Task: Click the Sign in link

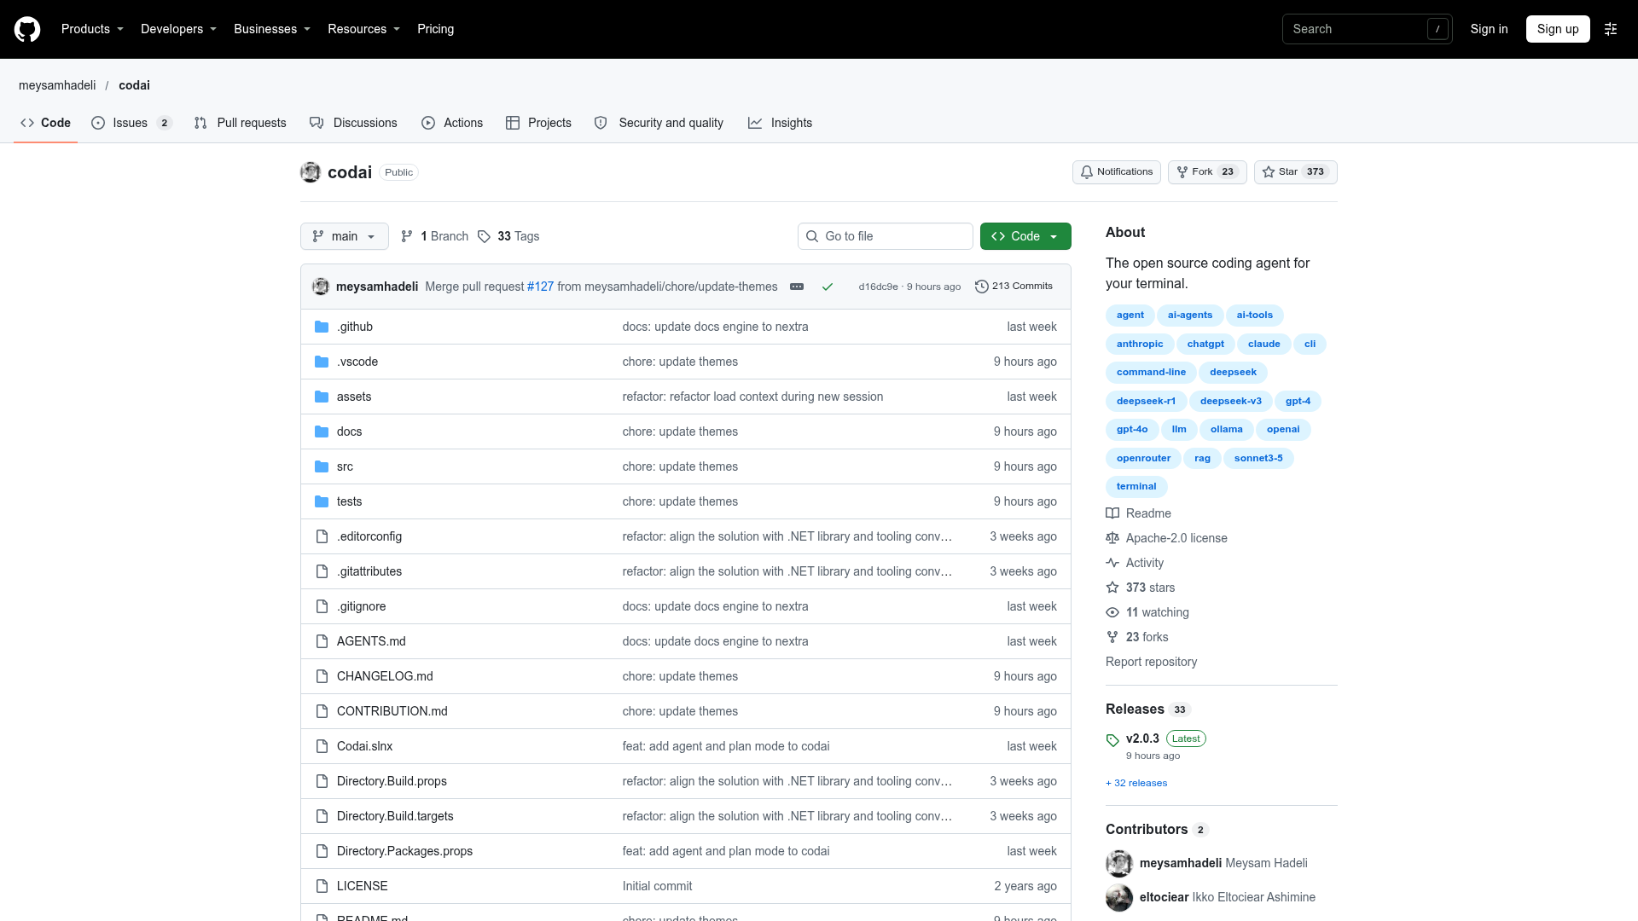Action: (x=1489, y=29)
